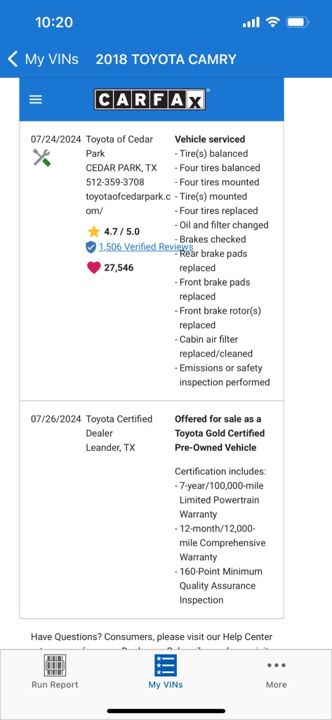Tap the blue verified shield icon

(91, 247)
